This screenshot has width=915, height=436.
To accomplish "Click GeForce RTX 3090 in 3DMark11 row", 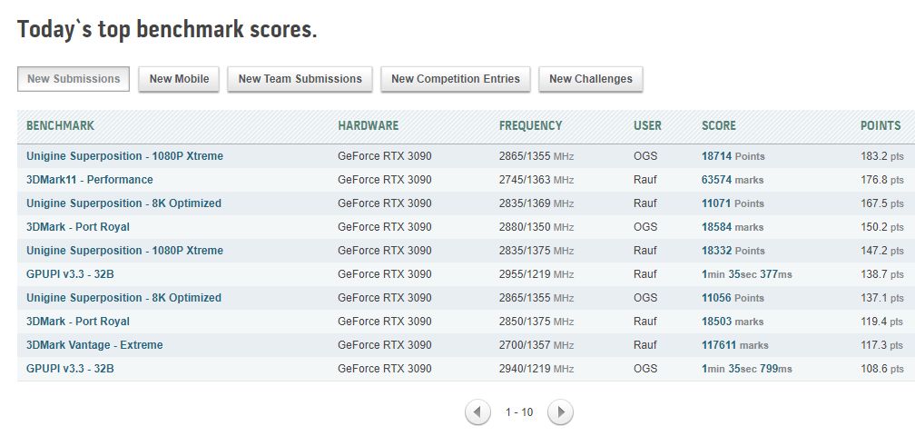I will pos(385,180).
